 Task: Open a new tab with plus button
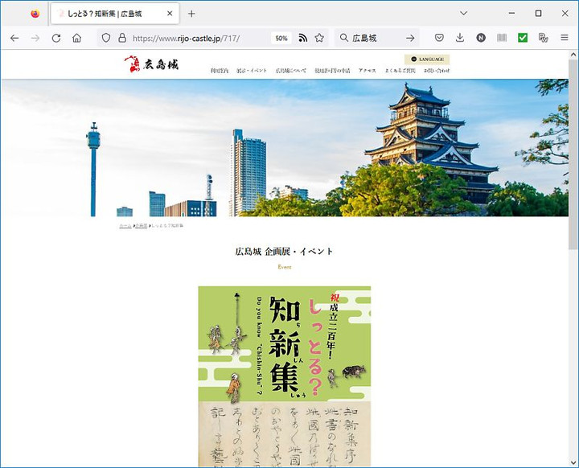191,14
